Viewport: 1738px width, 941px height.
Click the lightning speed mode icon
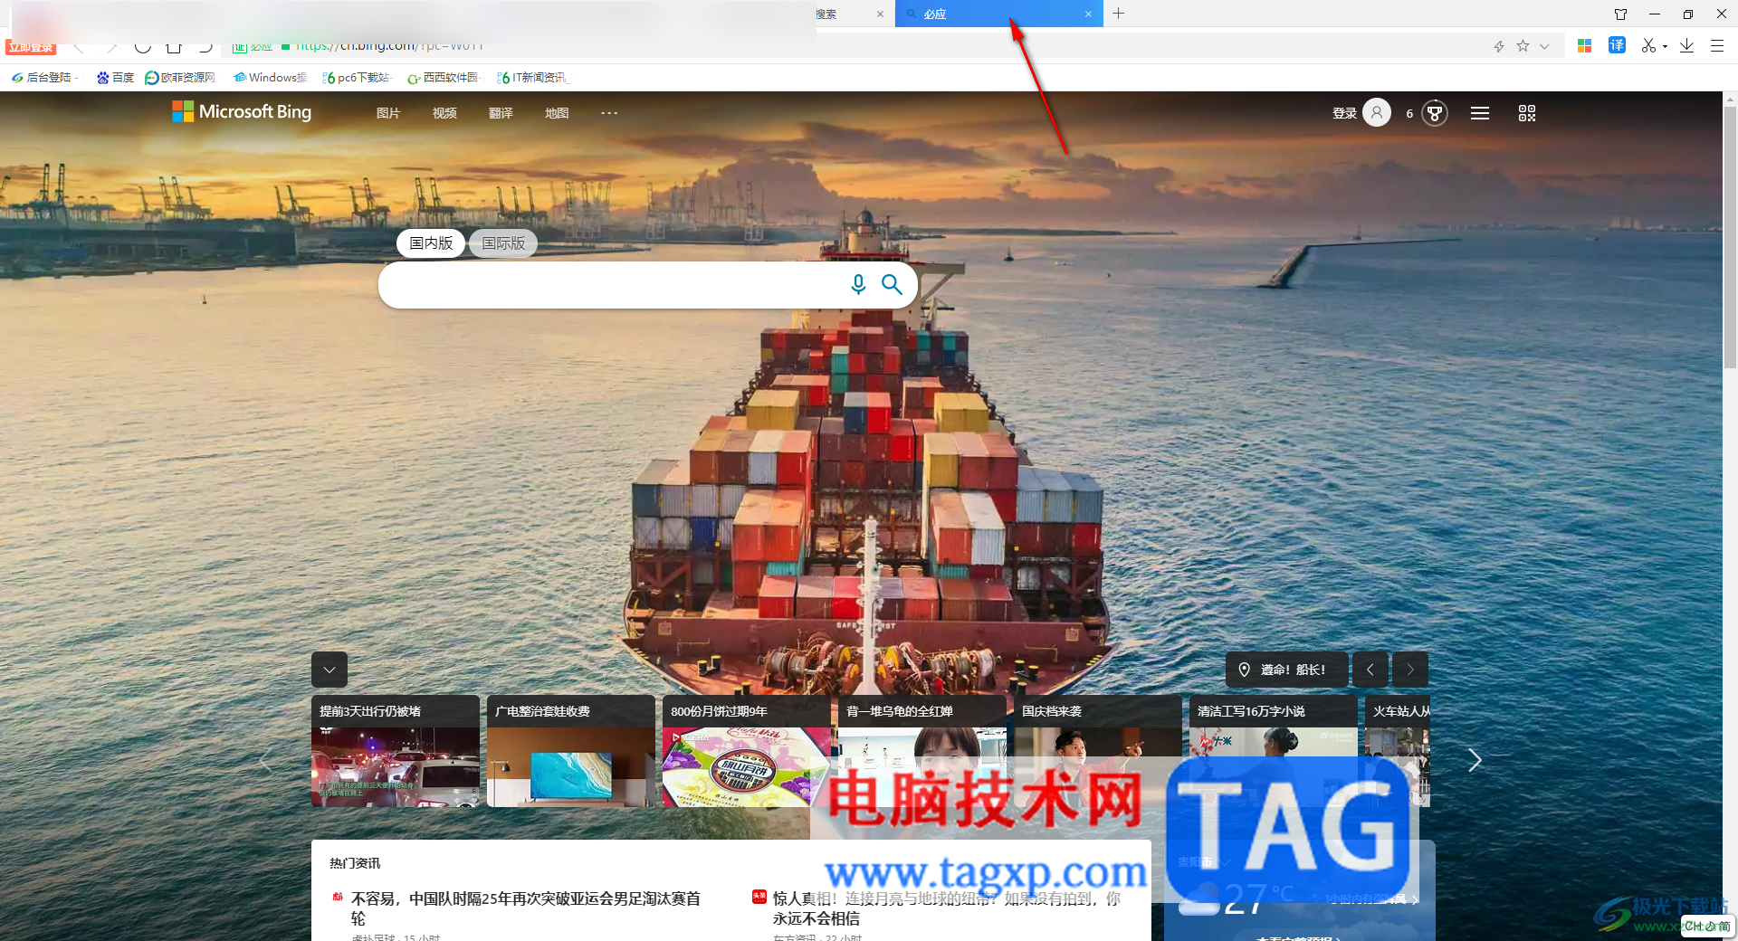[1499, 46]
